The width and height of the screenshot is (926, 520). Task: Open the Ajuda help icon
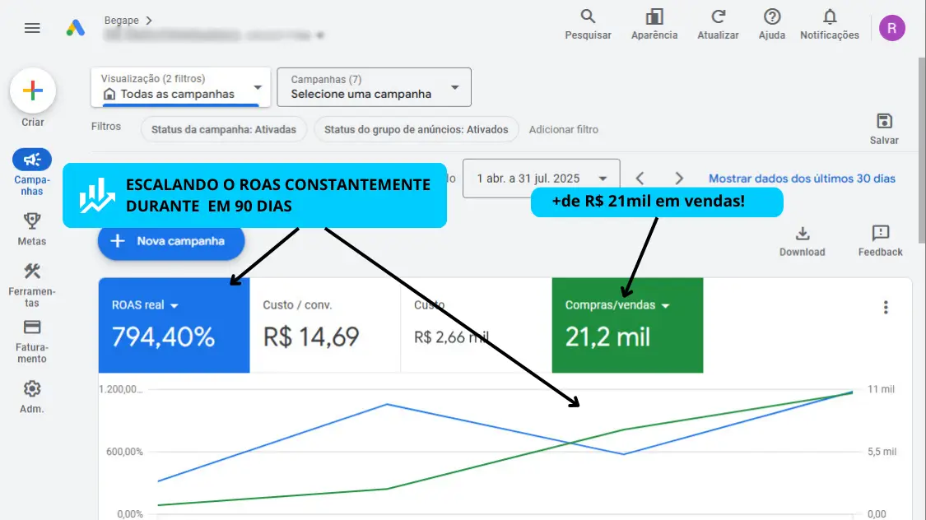tap(771, 17)
